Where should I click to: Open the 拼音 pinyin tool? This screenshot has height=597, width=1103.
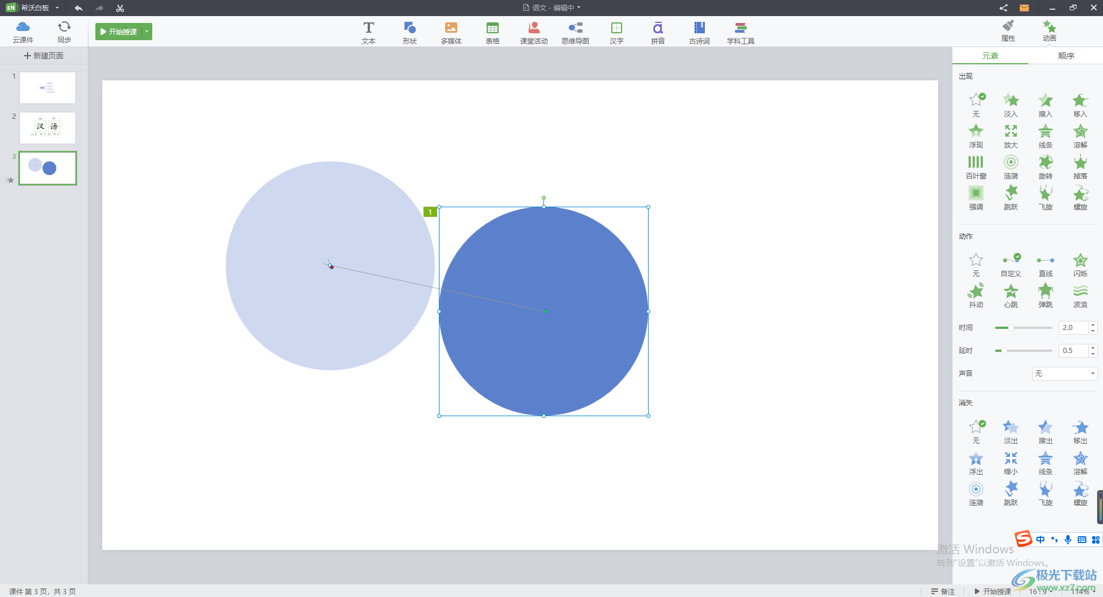click(x=658, y=33)
